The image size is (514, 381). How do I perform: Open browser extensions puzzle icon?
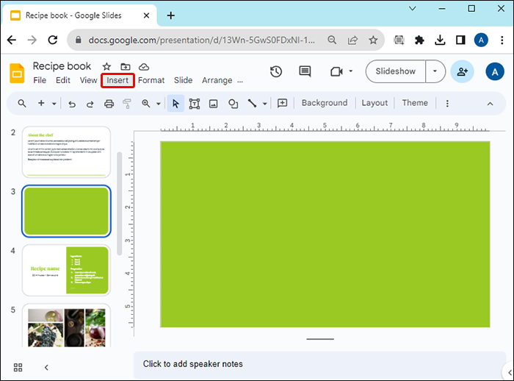[x=419, y=40]
